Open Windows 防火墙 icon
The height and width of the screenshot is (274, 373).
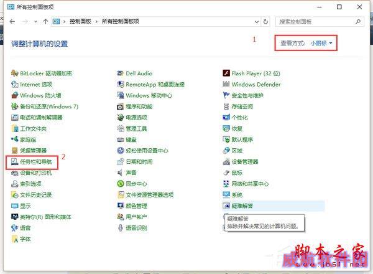(15, 95)
